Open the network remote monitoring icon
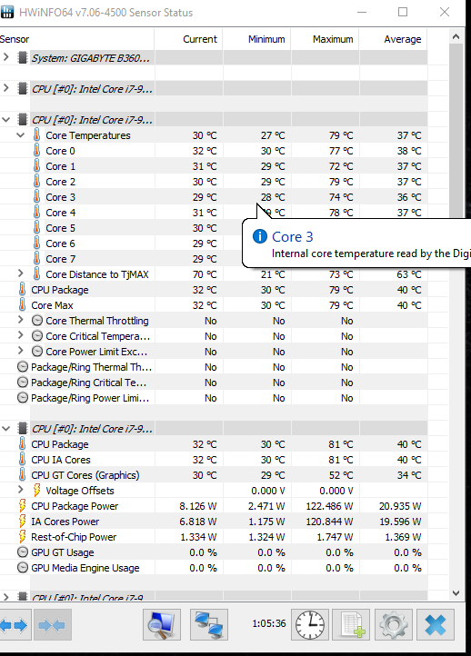The image size is (471, 656). (x=209, y=624)
